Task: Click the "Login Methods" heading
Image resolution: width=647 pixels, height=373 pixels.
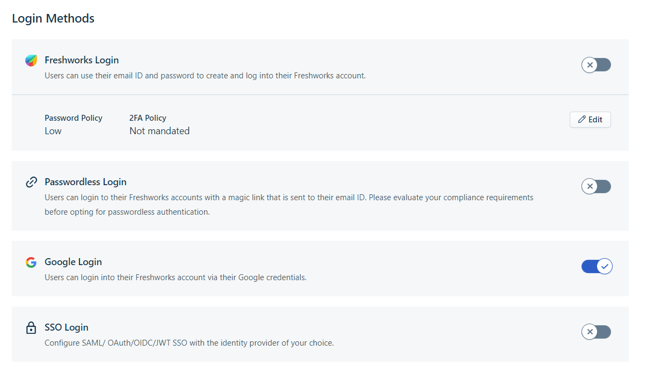Action: pos(53,18)
